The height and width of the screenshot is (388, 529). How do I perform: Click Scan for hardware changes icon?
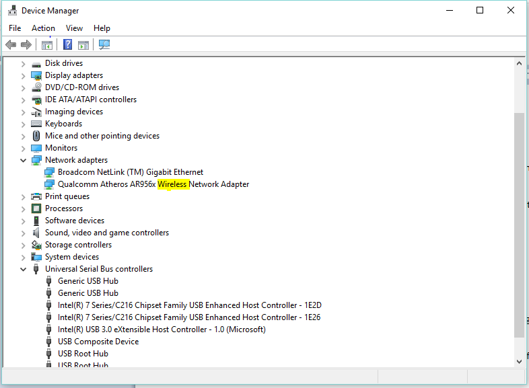pyautogui.click(x=104, y=44)
